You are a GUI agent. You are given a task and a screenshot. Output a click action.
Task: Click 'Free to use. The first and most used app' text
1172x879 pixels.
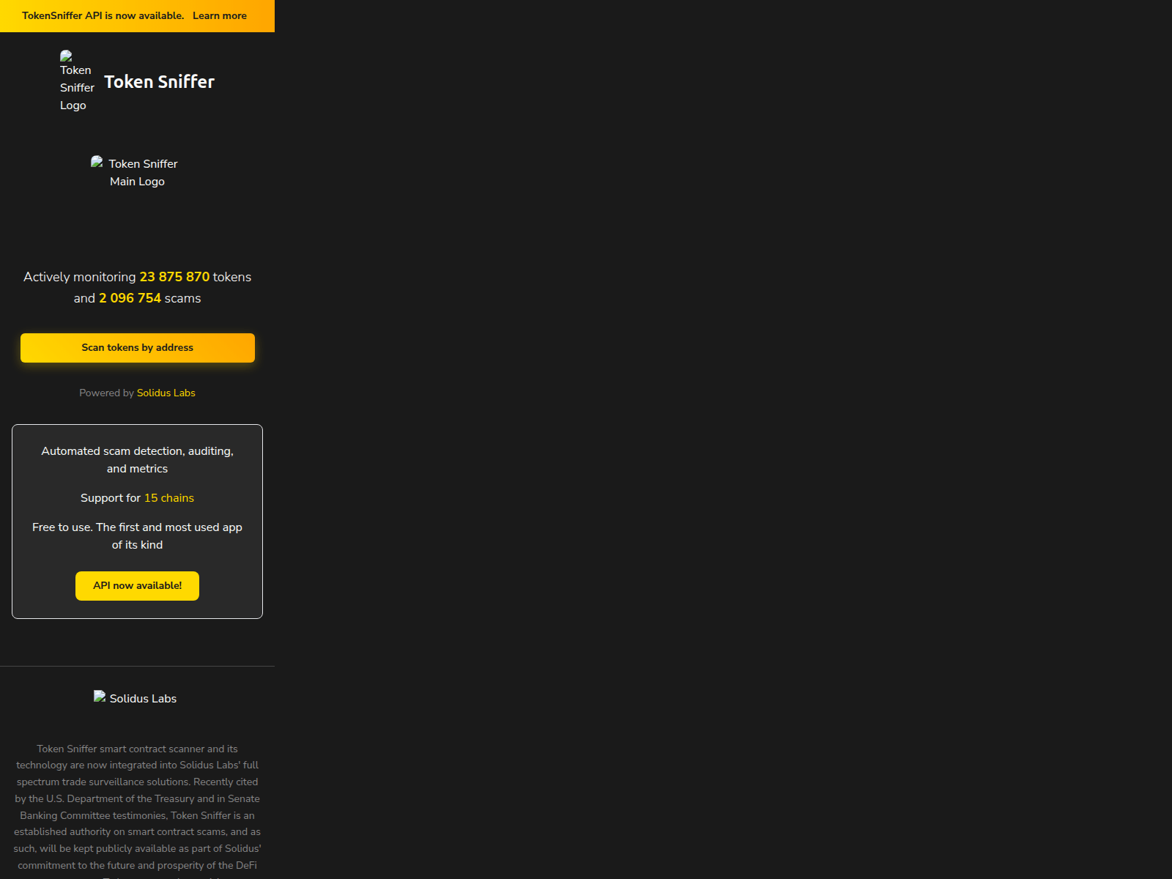137,536
